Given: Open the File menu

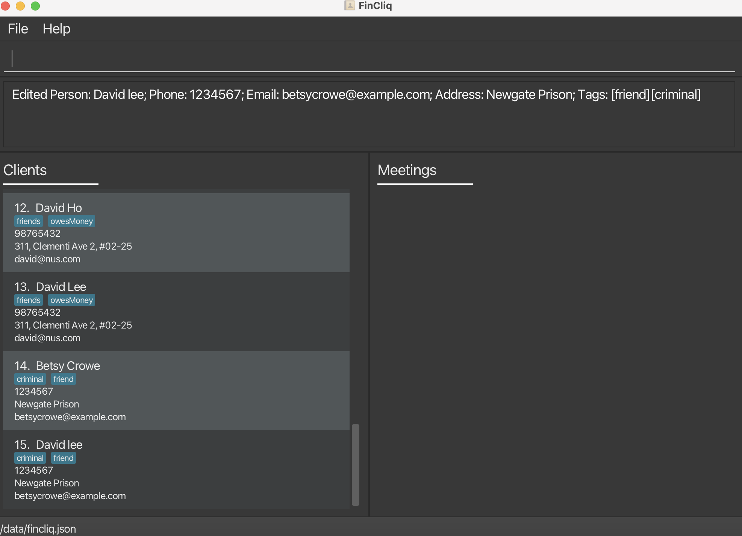Looking at the screenshot, I should (x=18, y=29).
